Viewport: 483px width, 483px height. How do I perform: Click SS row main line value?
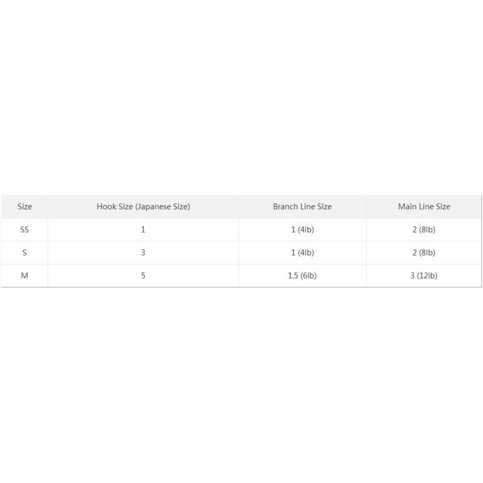tap(424, 229)
